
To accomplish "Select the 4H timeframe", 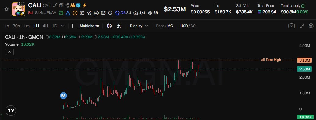I will [45, 26].
